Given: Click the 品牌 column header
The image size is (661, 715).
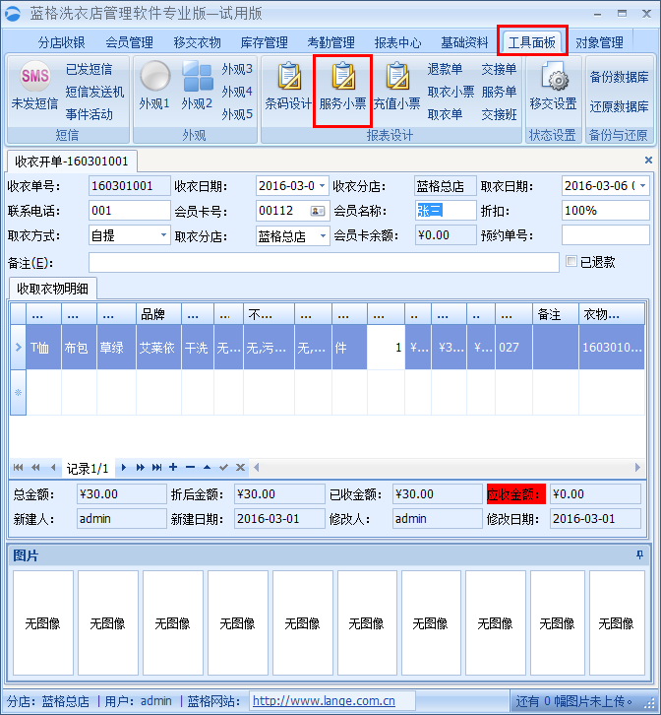Looking at the screenshot, I should tap(159, 314).
